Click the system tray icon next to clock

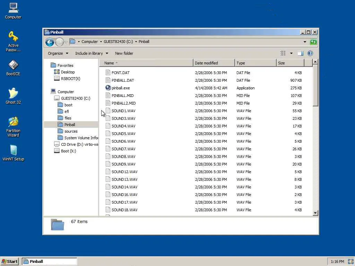[351, 261]
